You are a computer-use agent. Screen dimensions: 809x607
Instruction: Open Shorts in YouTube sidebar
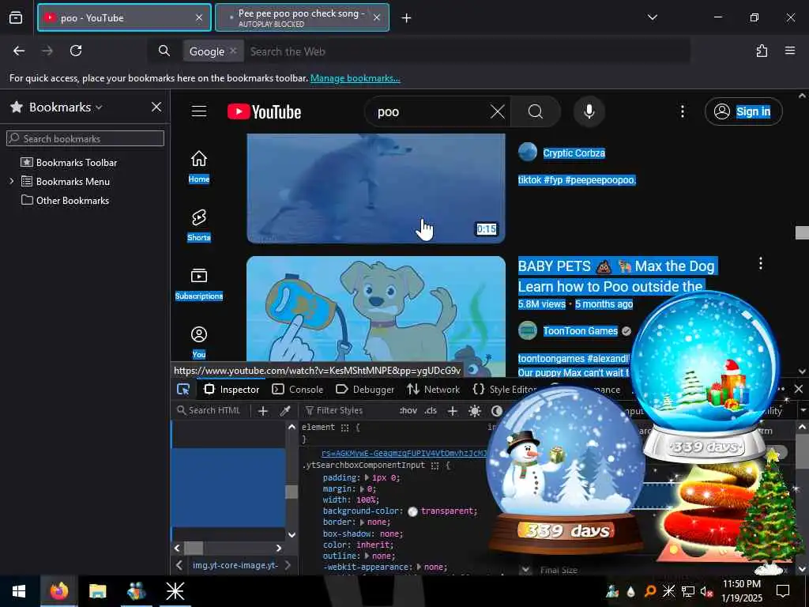[x=198, y=225]
